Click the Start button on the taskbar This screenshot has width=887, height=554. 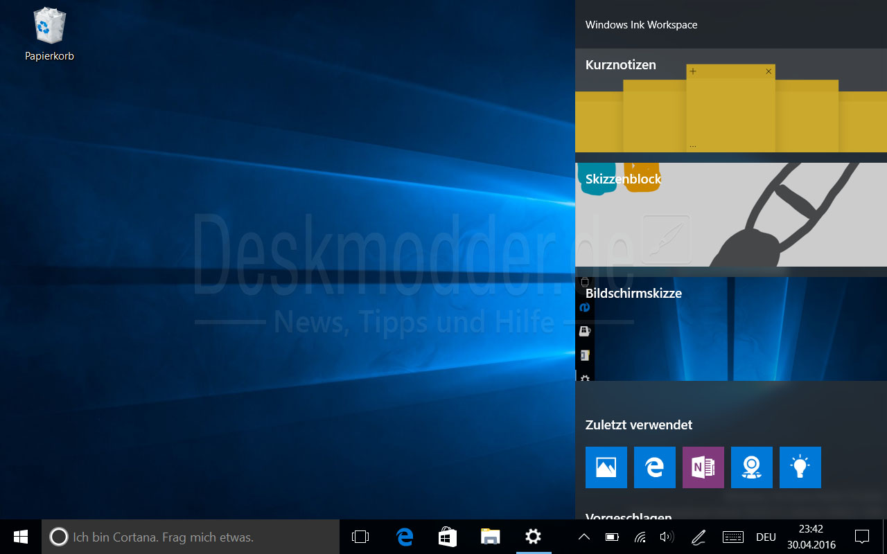[21, 537]
